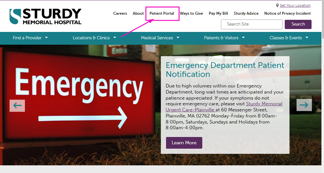This screenshot has width=324, height=173.
Task: Click the purple Search button
Action: (298, 24)
